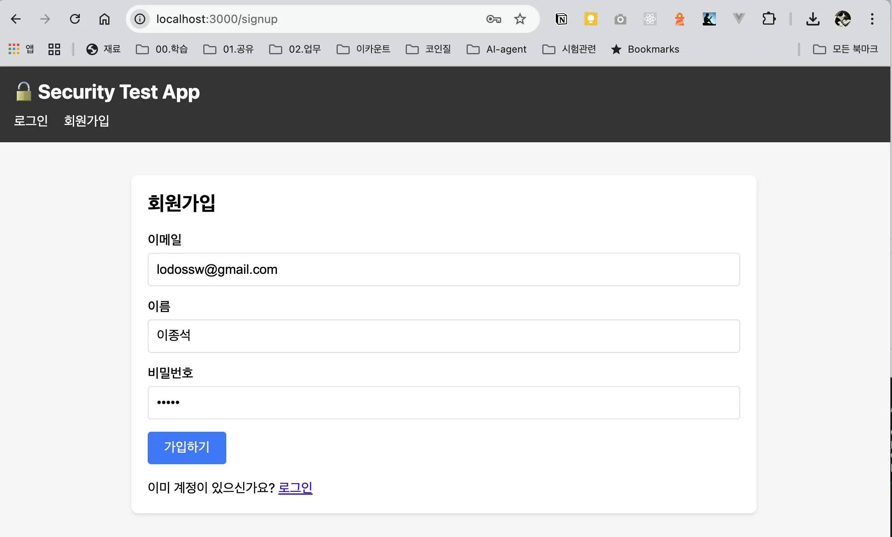892x537 pixels.
Task: Open the 모든 북마크 folder
Action: [x=846, y=49]
